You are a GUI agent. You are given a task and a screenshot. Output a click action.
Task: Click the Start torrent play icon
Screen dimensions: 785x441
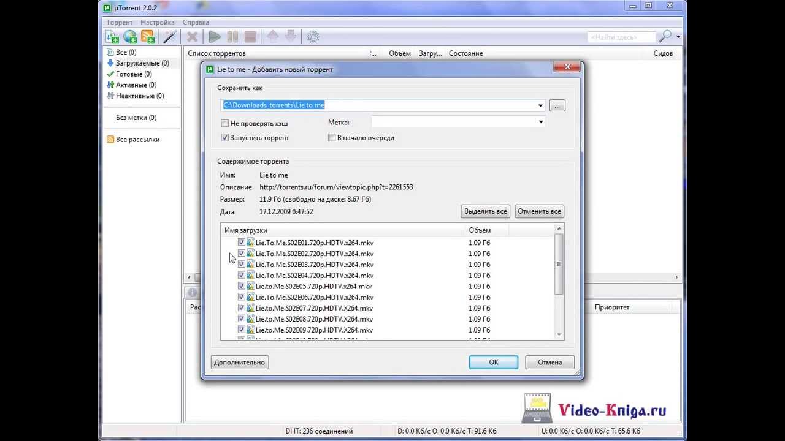click(215, 37)
